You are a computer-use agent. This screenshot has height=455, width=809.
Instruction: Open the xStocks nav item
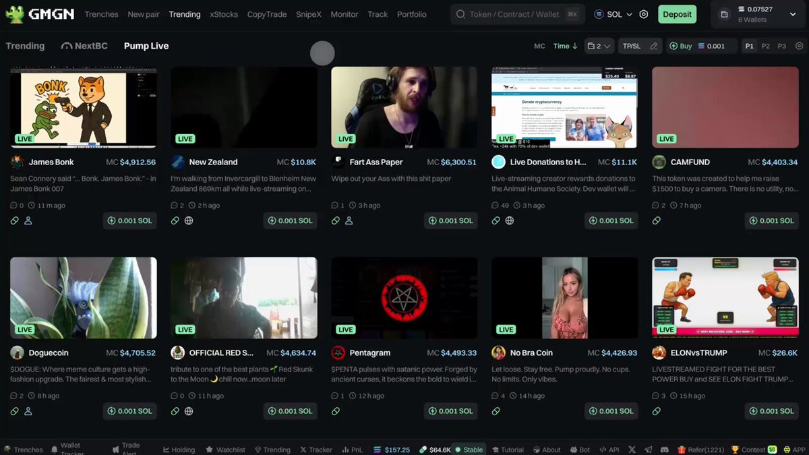(224, 14)
